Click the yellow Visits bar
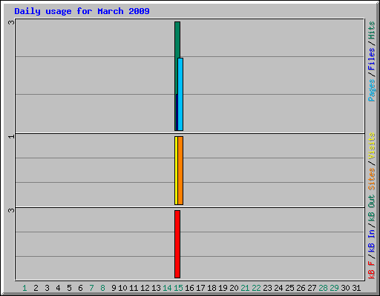This screenshot has width=380, height=296. coord(176,170)
